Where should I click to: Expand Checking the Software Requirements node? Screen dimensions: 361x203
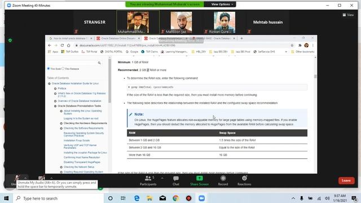pyautogui.click(x=61, y=129)
